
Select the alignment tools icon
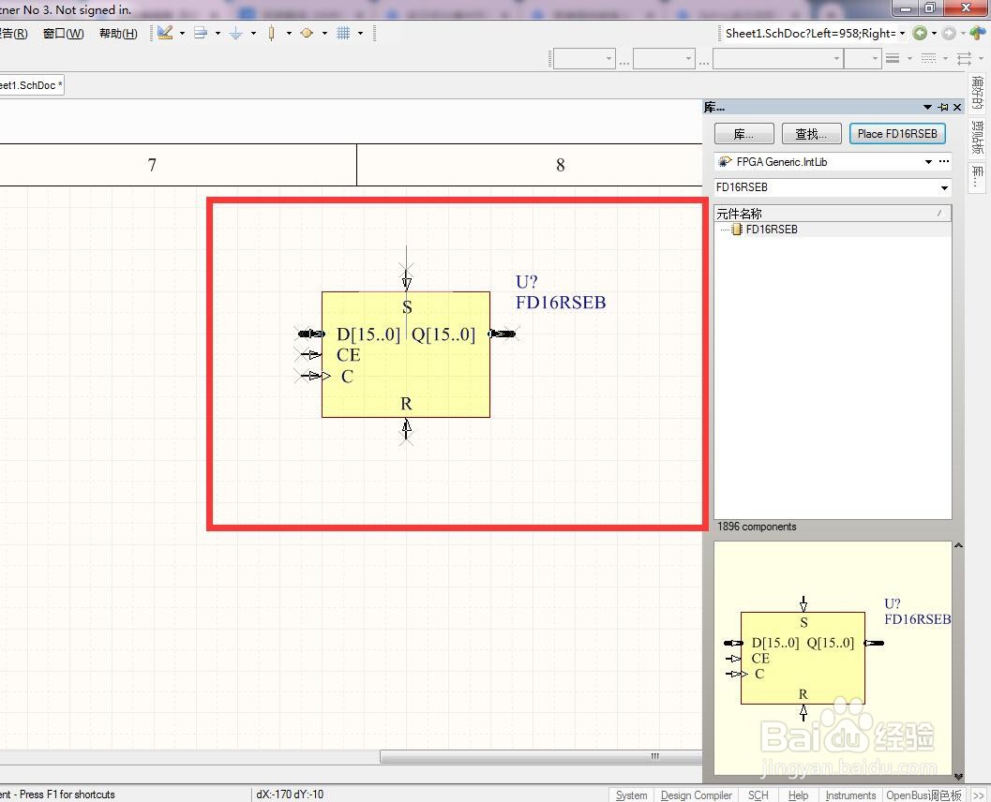[201, 33]
